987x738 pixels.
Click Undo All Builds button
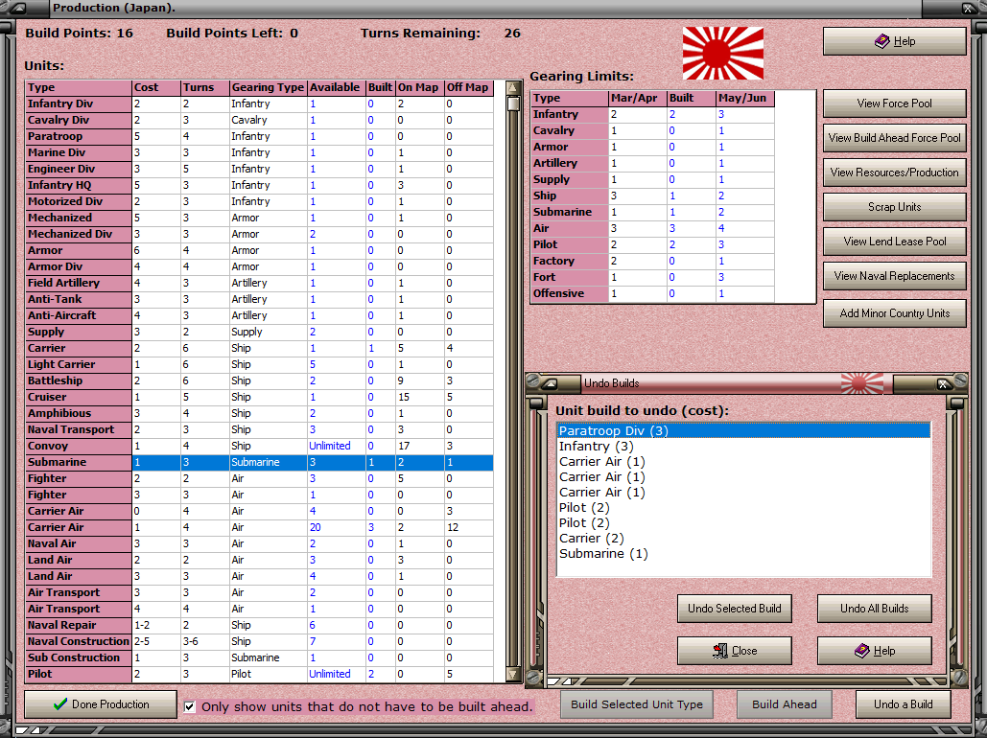tap(875, 609)
